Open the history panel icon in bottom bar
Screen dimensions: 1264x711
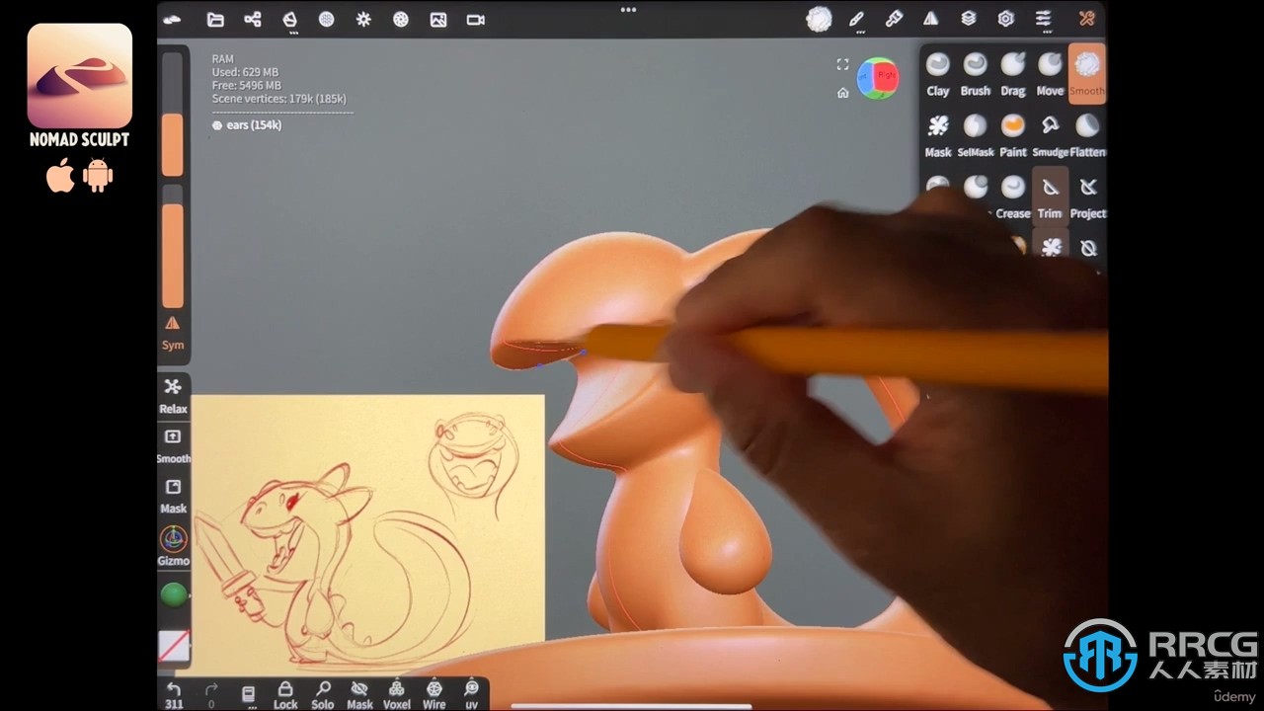point(248,694)
